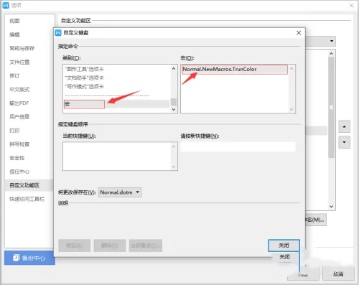Click the WPS icon in 自定义键盘 title
The width and height of the screenshot is (359, 285).
tap(58, 32)
